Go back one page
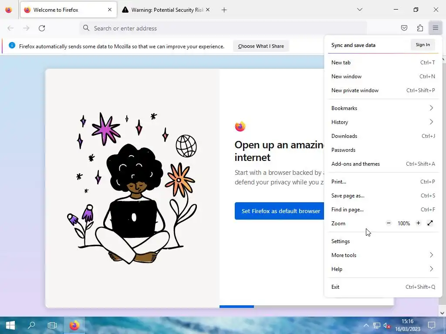Viewport: 446px width, 334px height. coord(10,28)
